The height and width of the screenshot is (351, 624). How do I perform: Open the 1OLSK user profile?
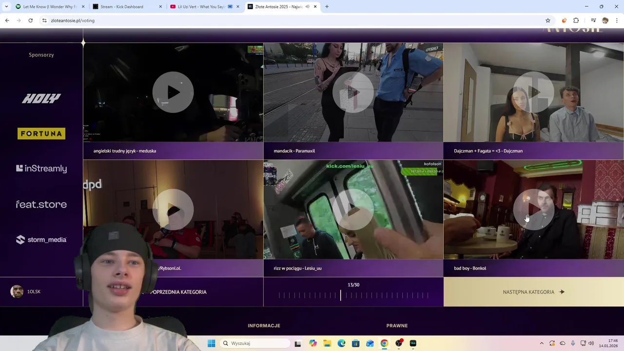point(26,292)
